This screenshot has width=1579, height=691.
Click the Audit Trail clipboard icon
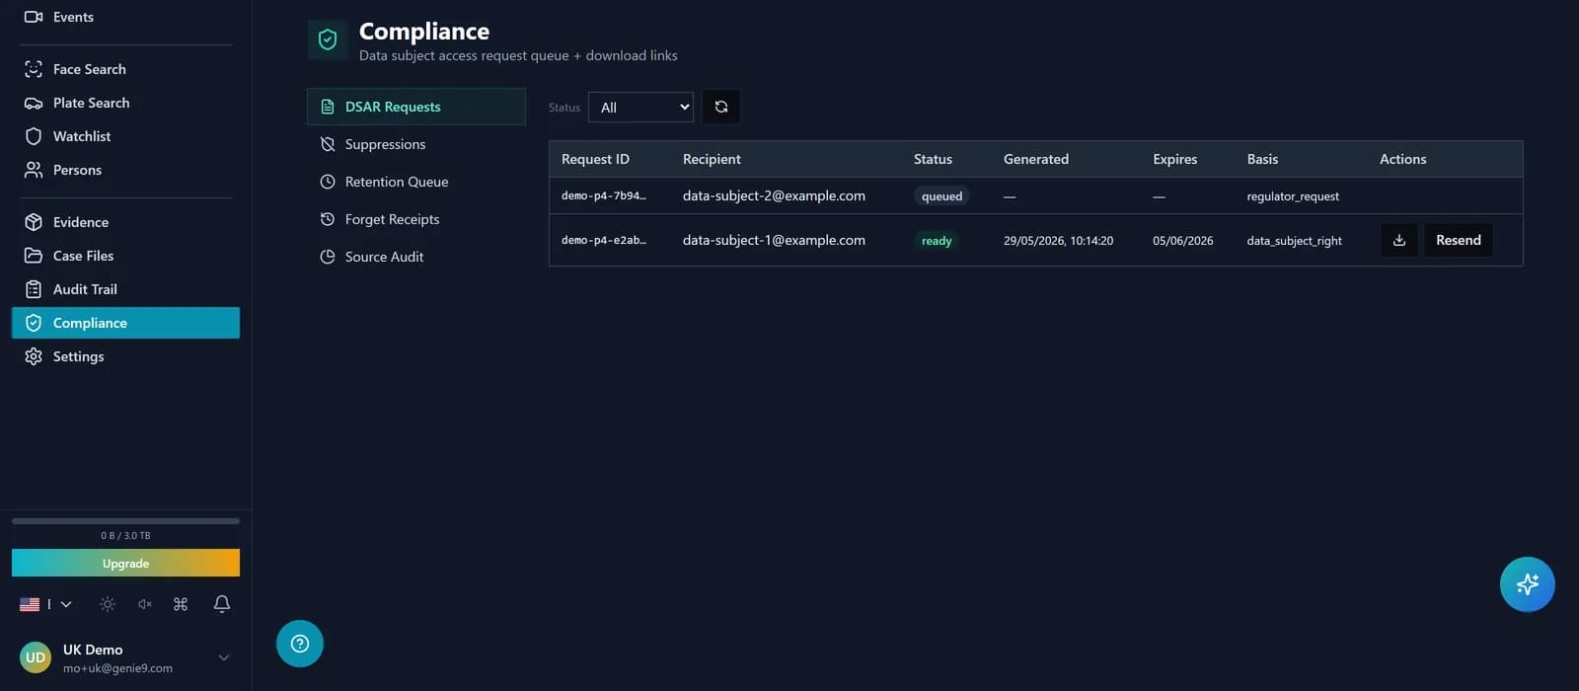[x=34, y=289]
